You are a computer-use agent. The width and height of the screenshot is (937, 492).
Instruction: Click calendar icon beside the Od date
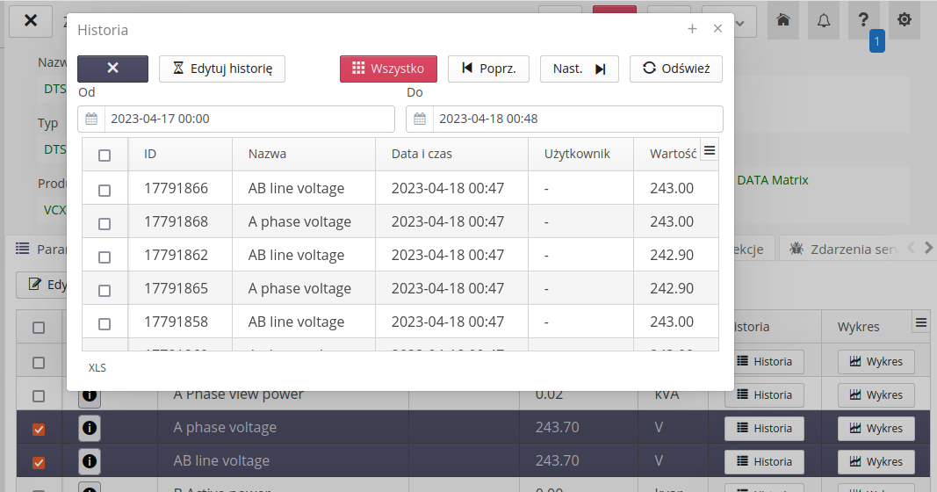pyautogui.click(x=91, y=119)
